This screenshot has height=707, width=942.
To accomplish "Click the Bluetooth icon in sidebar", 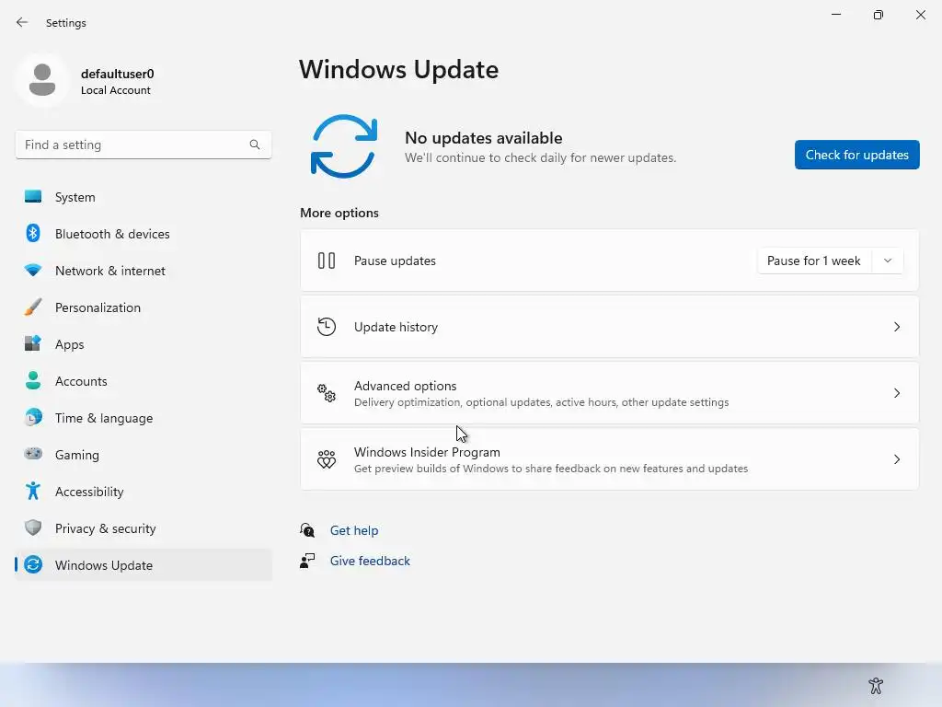I will pos(33,233).
